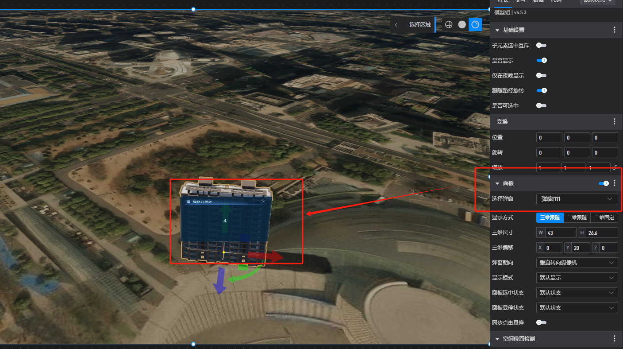Click the third 位置 input field

coord(605,138)
